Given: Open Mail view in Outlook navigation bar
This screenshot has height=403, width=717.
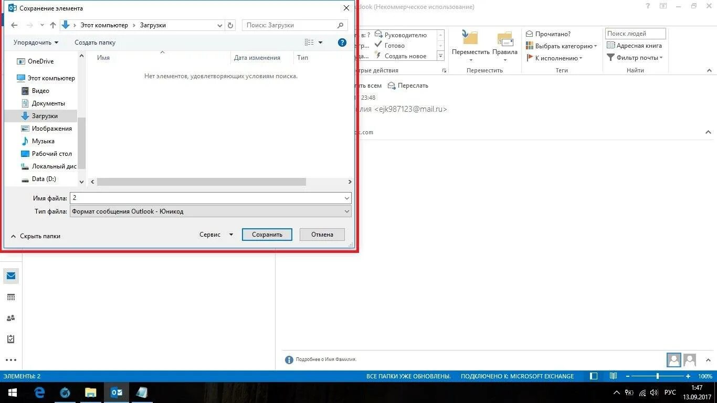Looking at the screenshot, I should click(11, 276).
